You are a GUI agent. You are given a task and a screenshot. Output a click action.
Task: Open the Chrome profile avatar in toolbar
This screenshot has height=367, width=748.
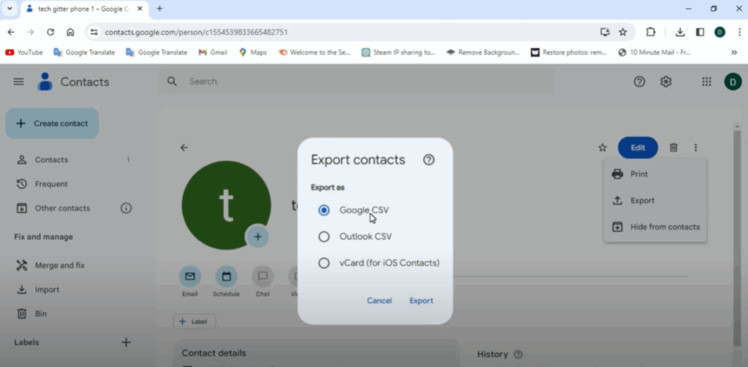tap(720, 32)
